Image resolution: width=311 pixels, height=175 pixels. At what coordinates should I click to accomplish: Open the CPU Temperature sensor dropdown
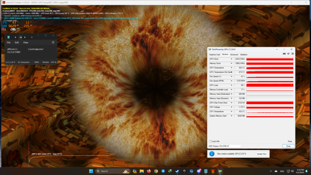pyautogui.click(x=231, y=111)
